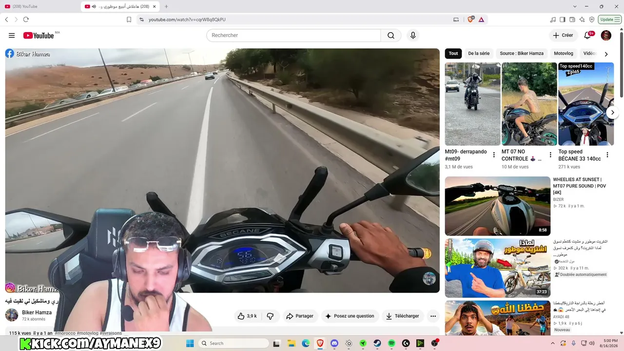
Task: Go back to previous page
Action: (x=6, y=19)
